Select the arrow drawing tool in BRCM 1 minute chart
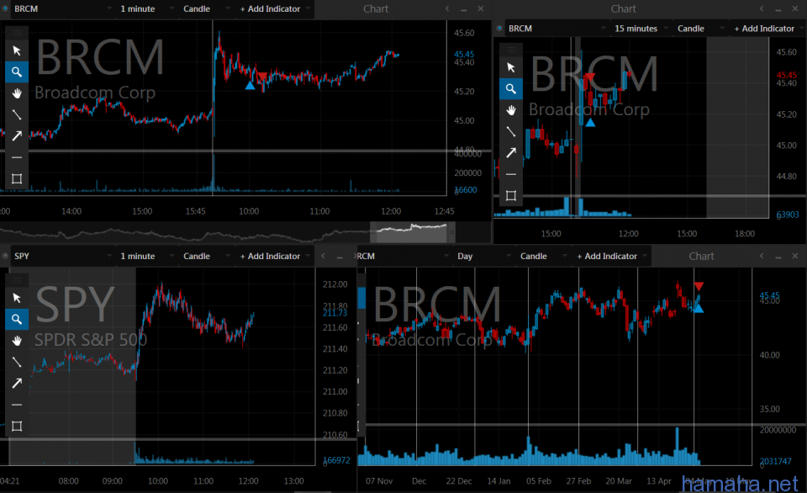This screenshot has height=493, width=807. click(17, 136)
